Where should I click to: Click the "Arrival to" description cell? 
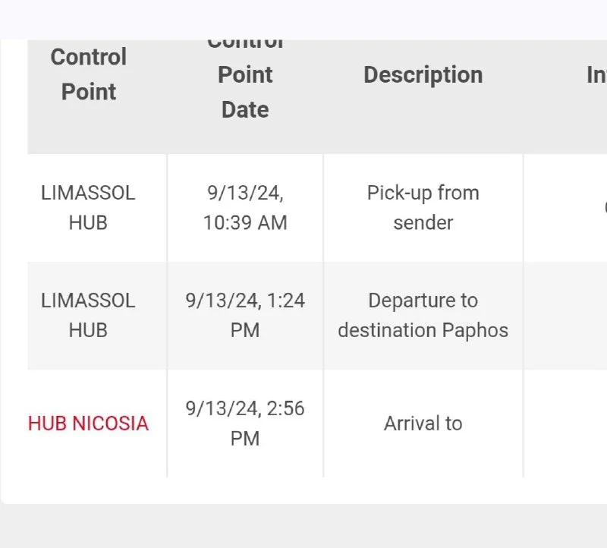pyautogui.click(x=423, y=424)
